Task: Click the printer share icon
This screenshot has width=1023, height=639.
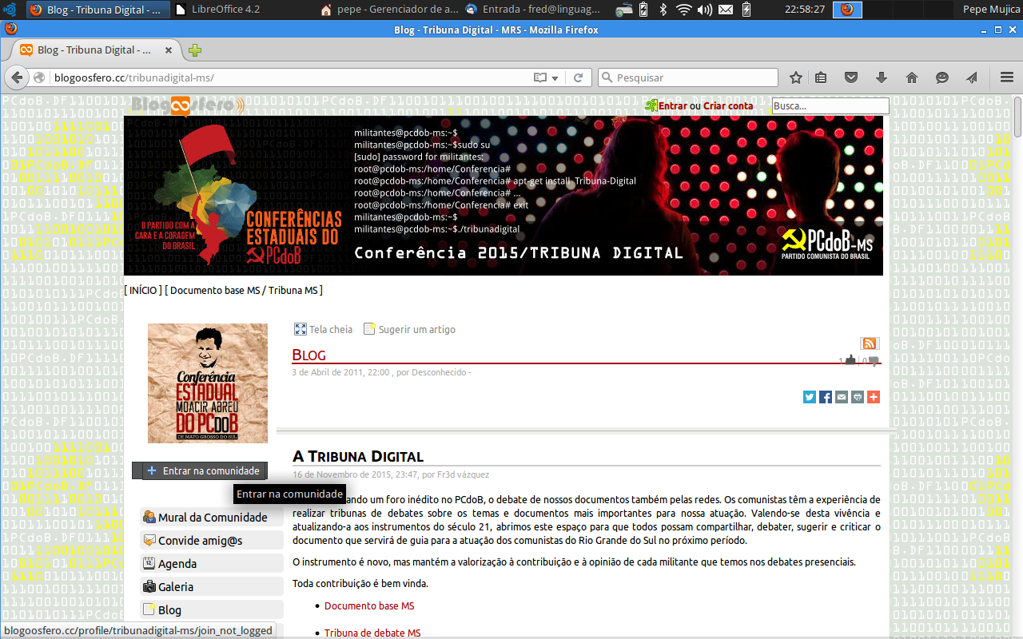Action: point(858,397)
